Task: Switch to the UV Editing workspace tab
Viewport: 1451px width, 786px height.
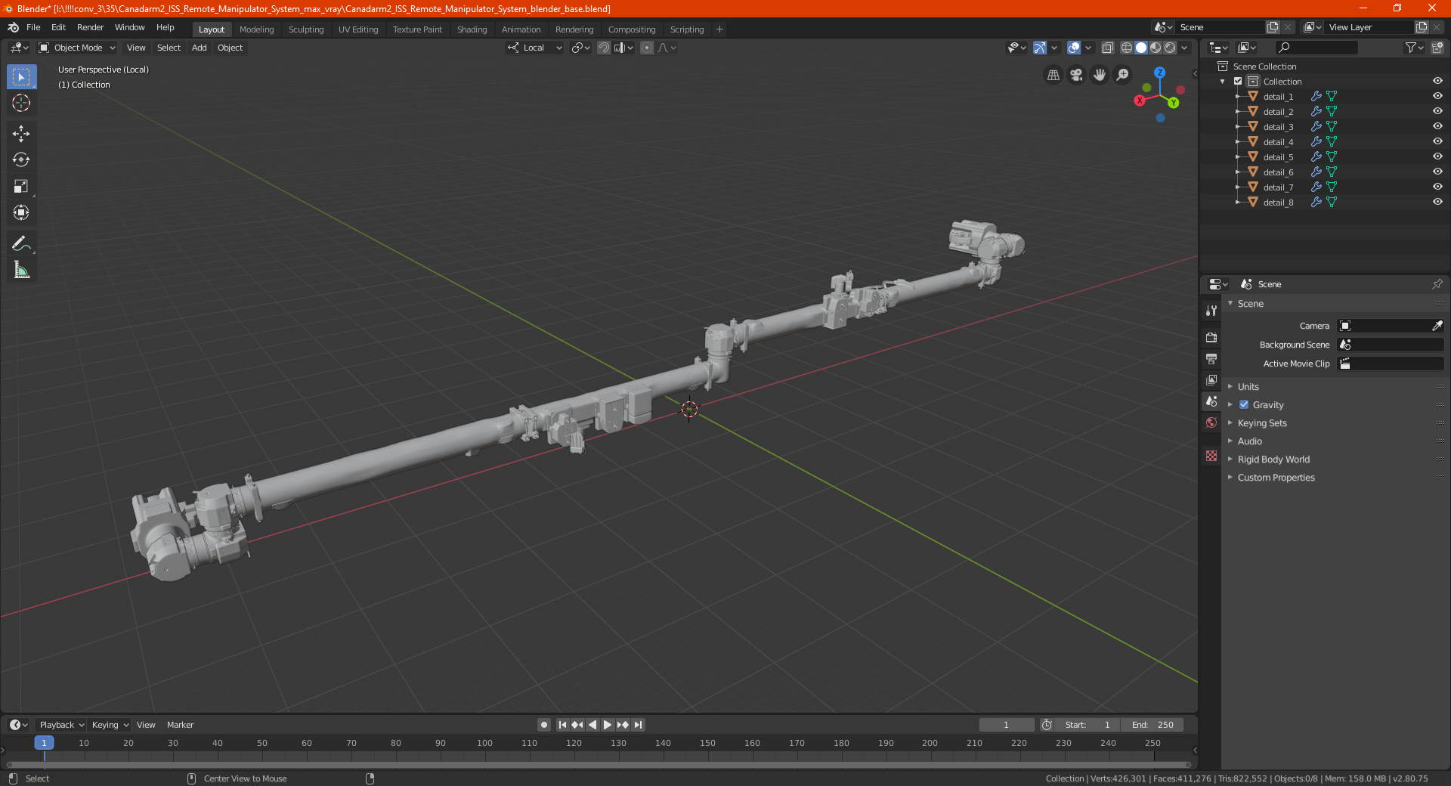Action: tap(357, 29)
